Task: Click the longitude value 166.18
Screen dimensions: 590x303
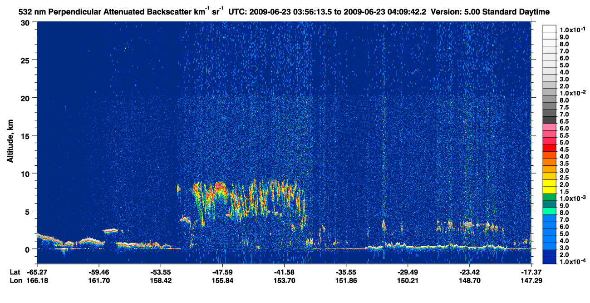Action: point(37,280)
